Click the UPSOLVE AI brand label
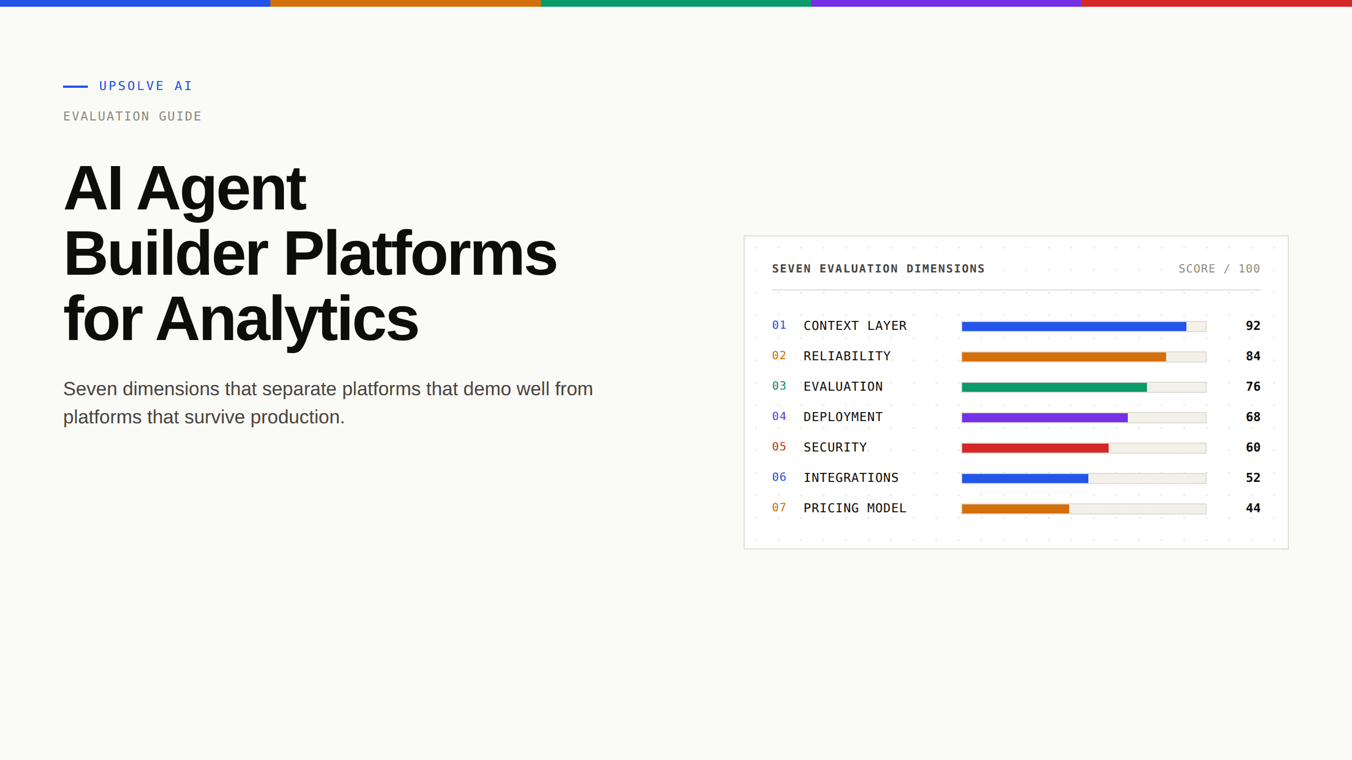 145,86
